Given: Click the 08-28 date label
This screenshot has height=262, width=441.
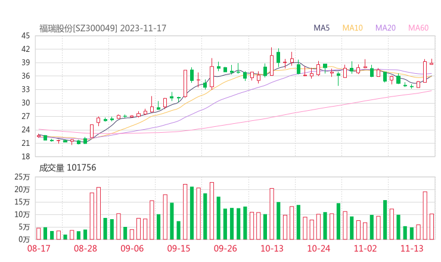Looking at the screenshot, I should click(85, 248).
